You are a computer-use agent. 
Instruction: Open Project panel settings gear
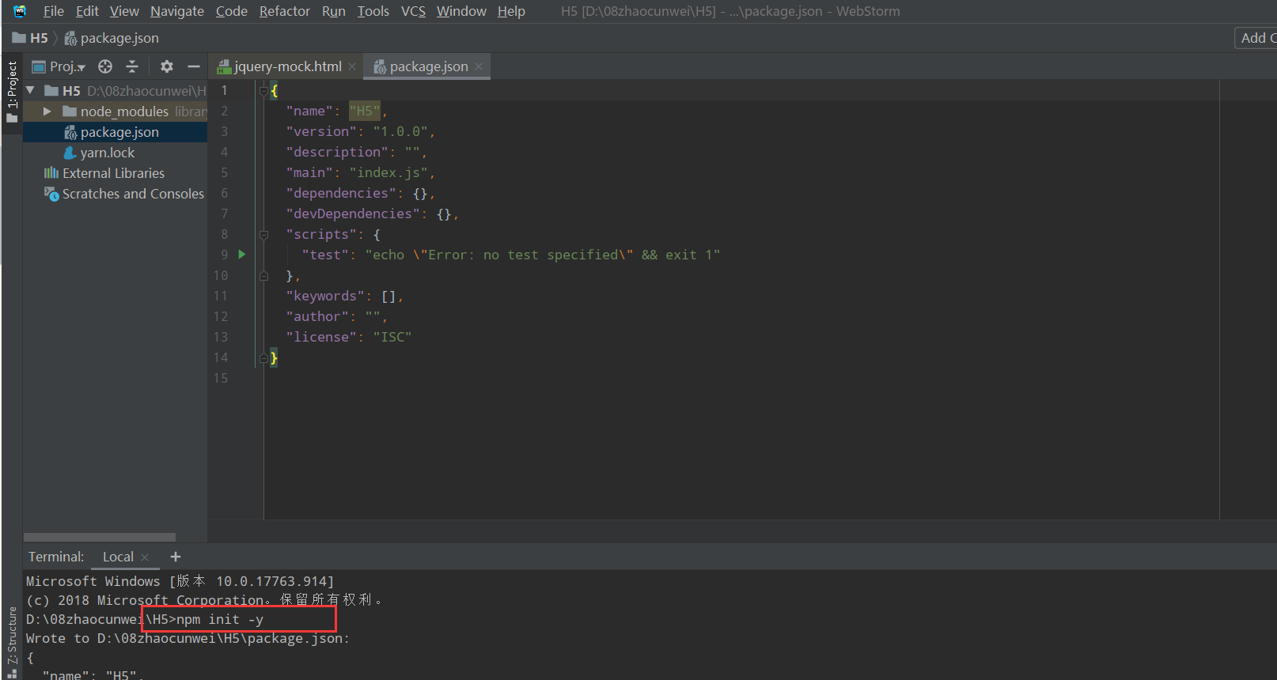point(167,66)
